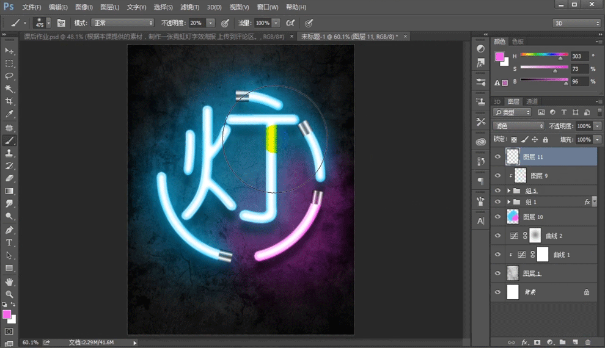Image resolution: width=605 pixels, height=348 pixels.
Task: Open the layer opacity 100% dropdown arrow
Action: [597, 126]
